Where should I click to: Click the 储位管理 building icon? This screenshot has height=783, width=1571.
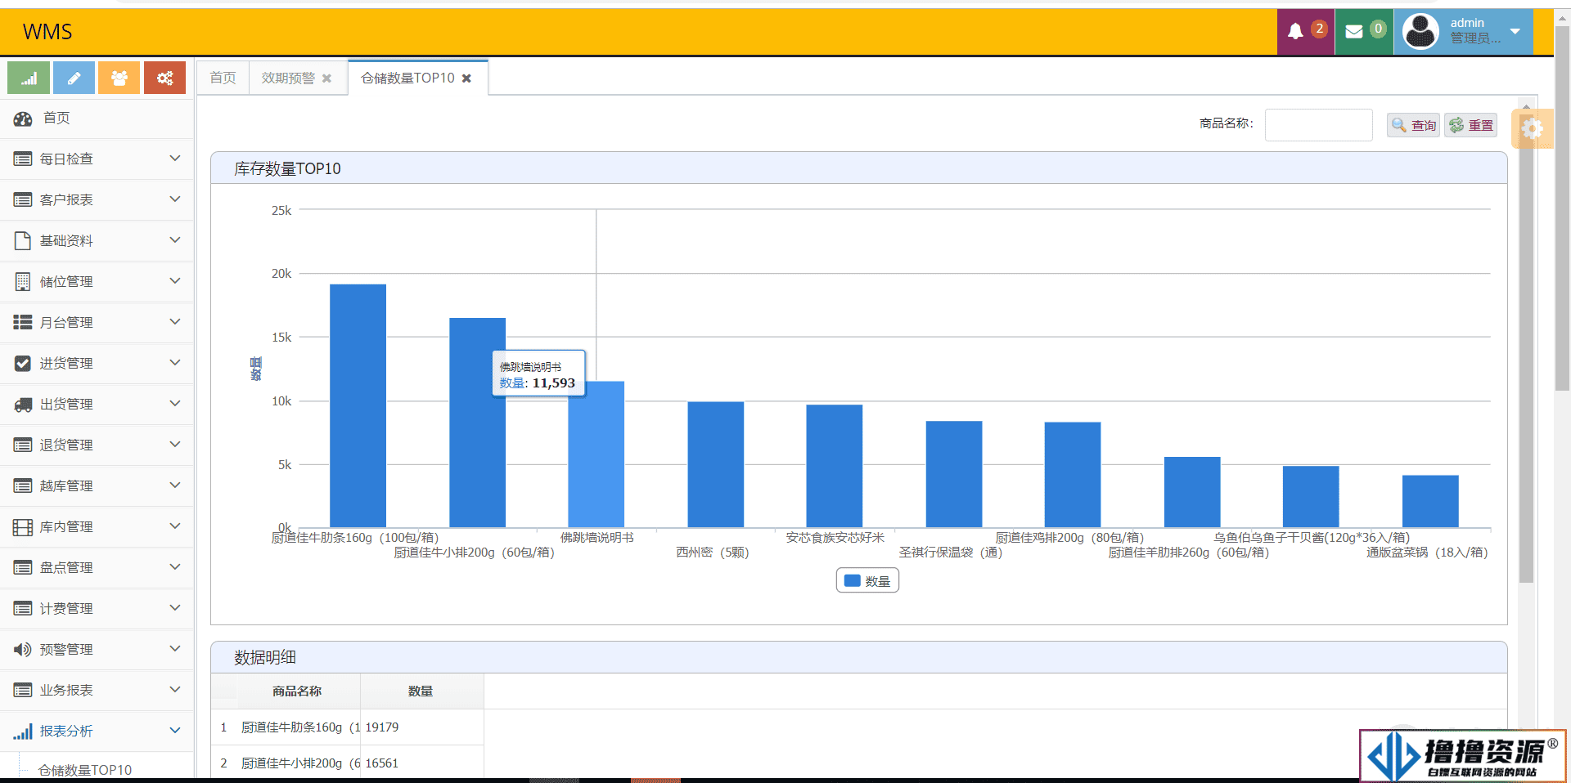(23, 282)
